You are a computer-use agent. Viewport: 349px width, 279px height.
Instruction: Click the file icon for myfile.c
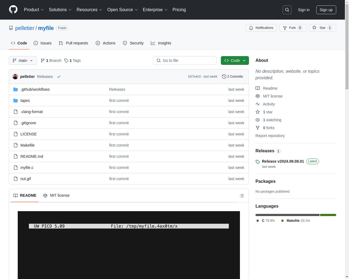pyautogui.click(x=16, y=168)
